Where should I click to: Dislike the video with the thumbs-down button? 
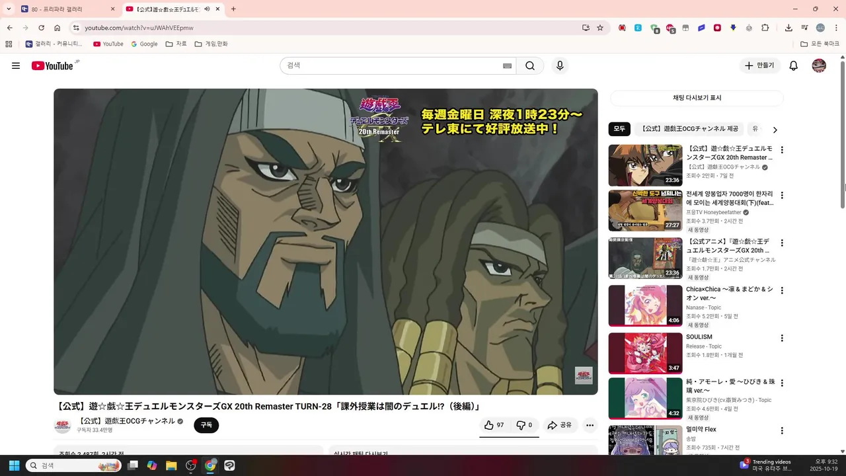tap(524, 425)
